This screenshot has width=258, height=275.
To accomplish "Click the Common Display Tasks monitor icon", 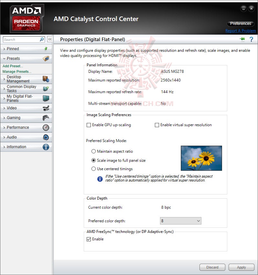I will click(x=46, y=89).
